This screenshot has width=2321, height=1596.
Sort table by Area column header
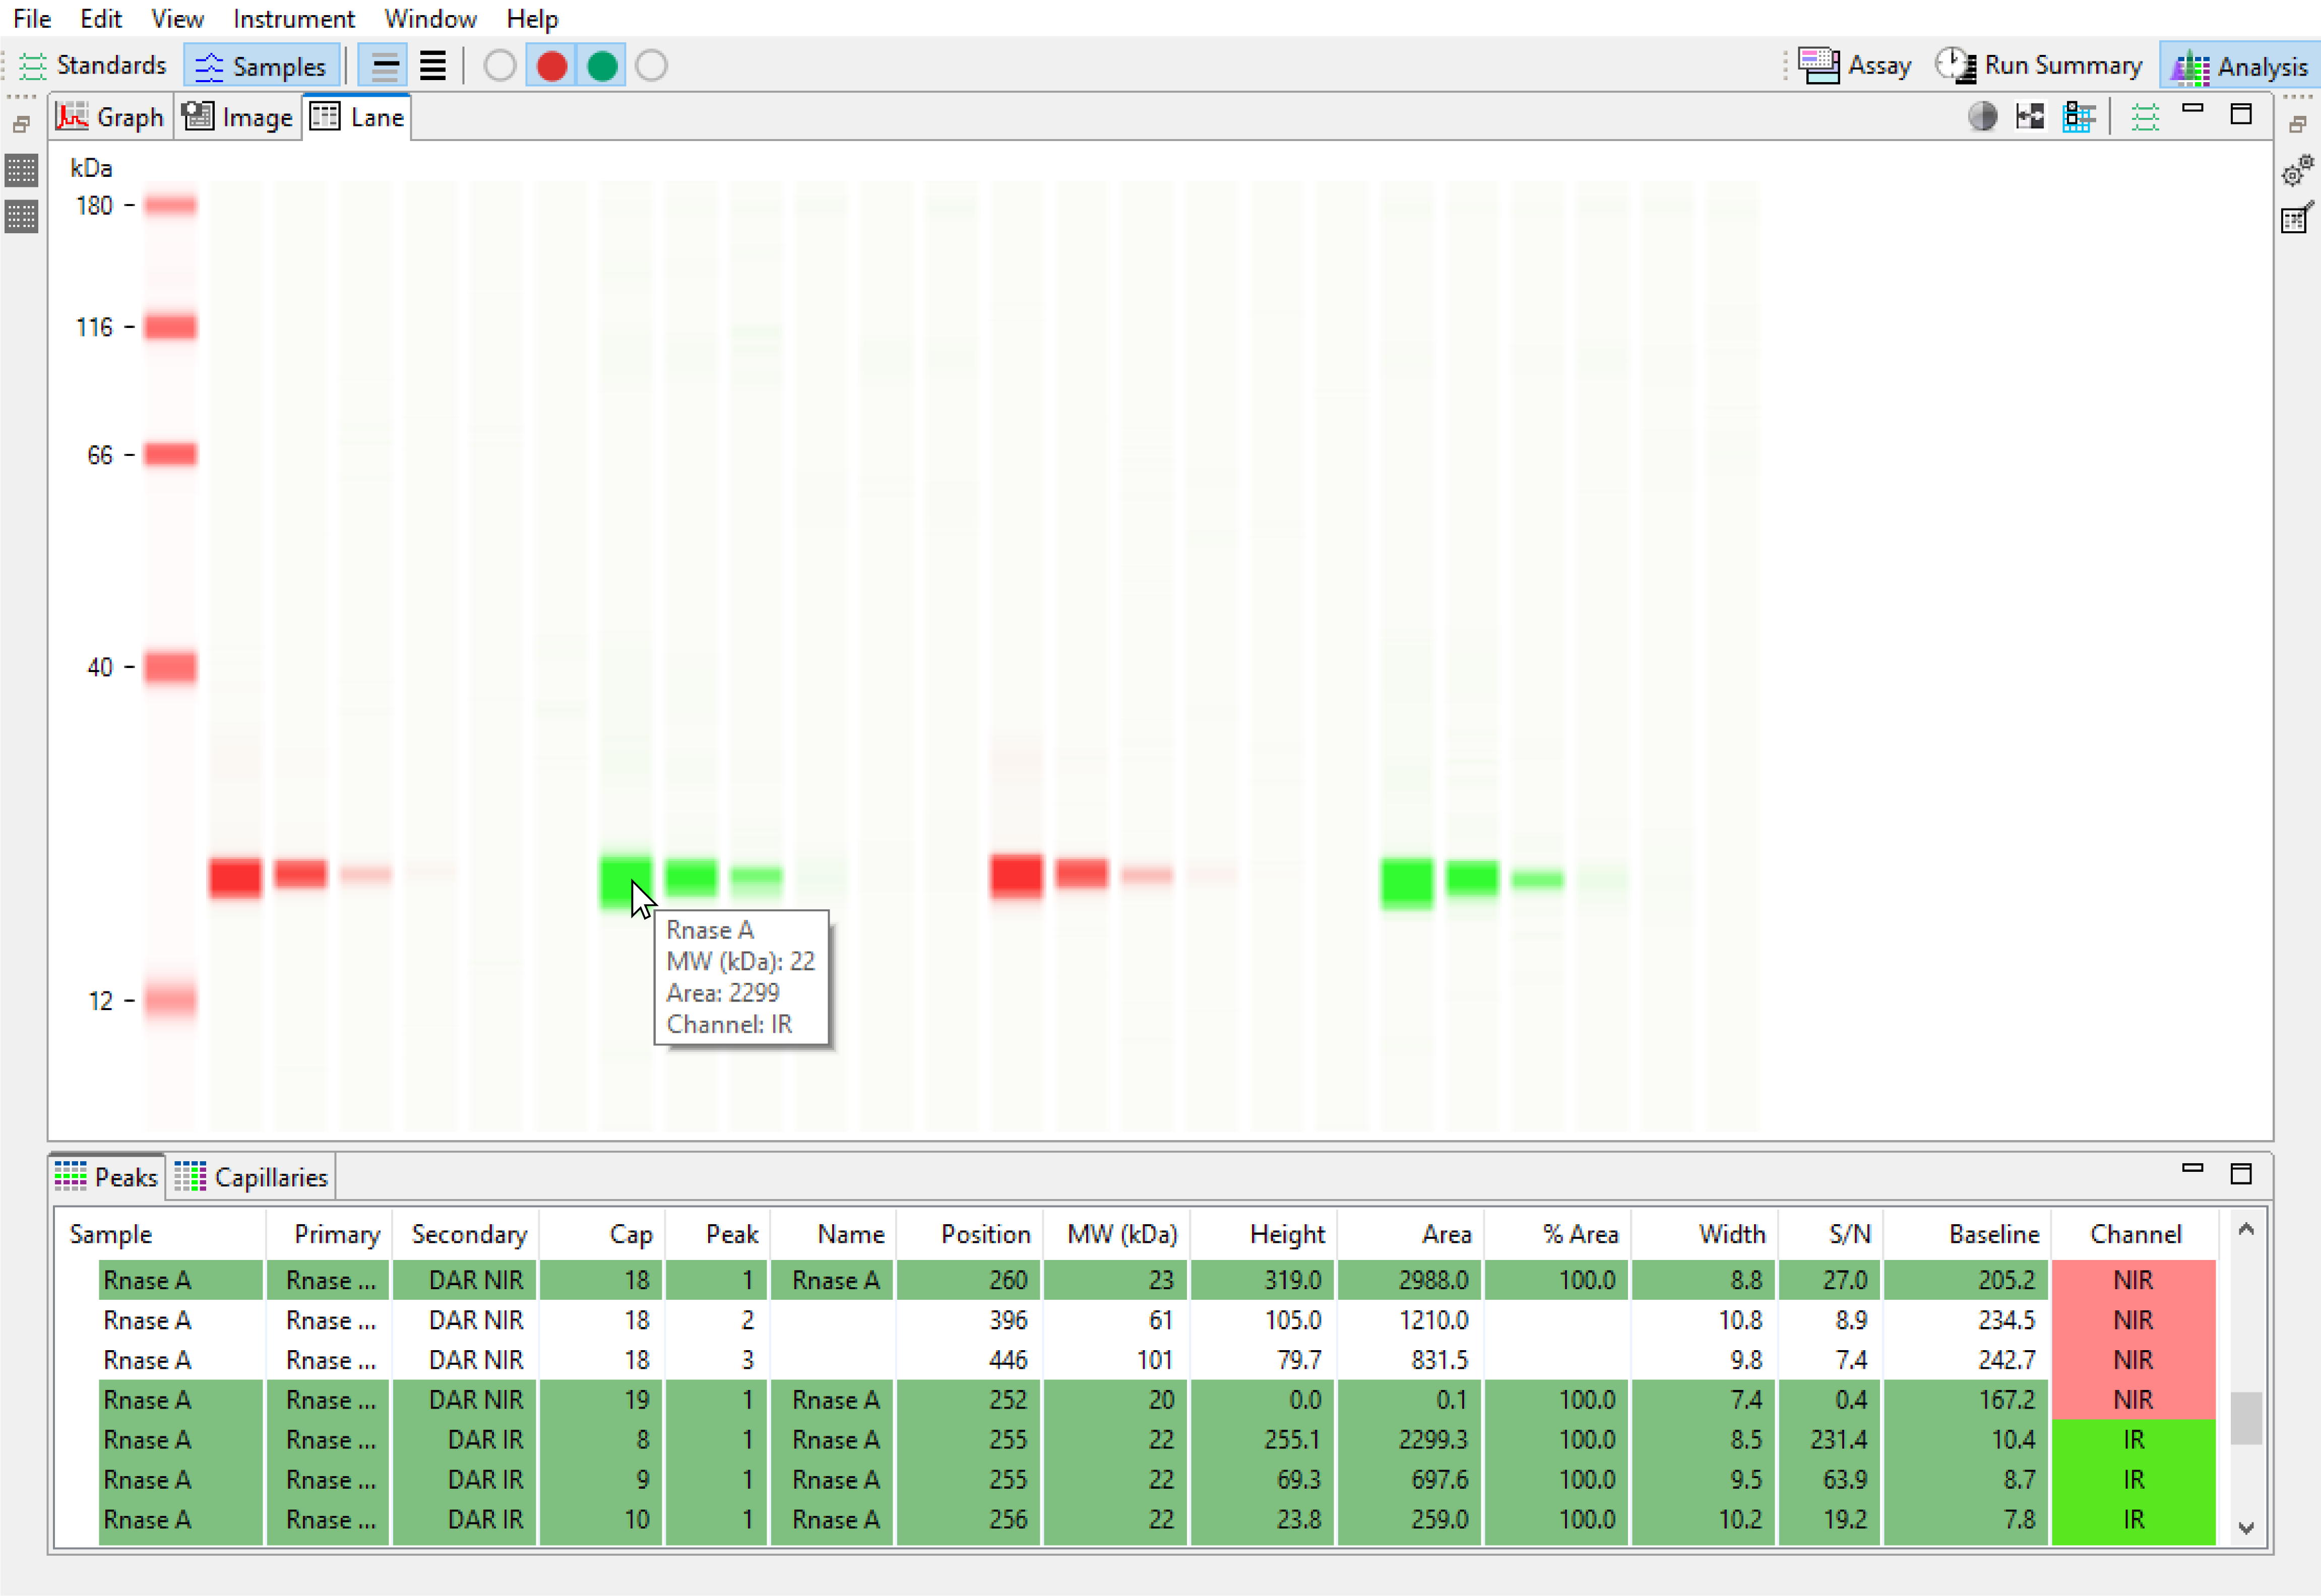[1411, 1234]
